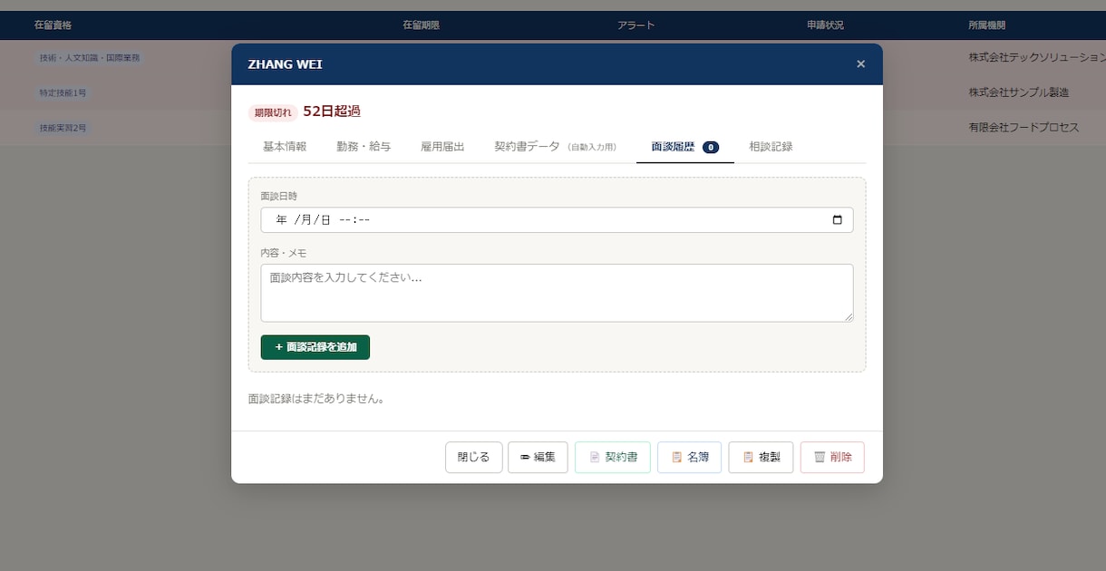Click the 技術・人文知識・国際業務 tag in background
1106x571 pixels.
point(90,58)
